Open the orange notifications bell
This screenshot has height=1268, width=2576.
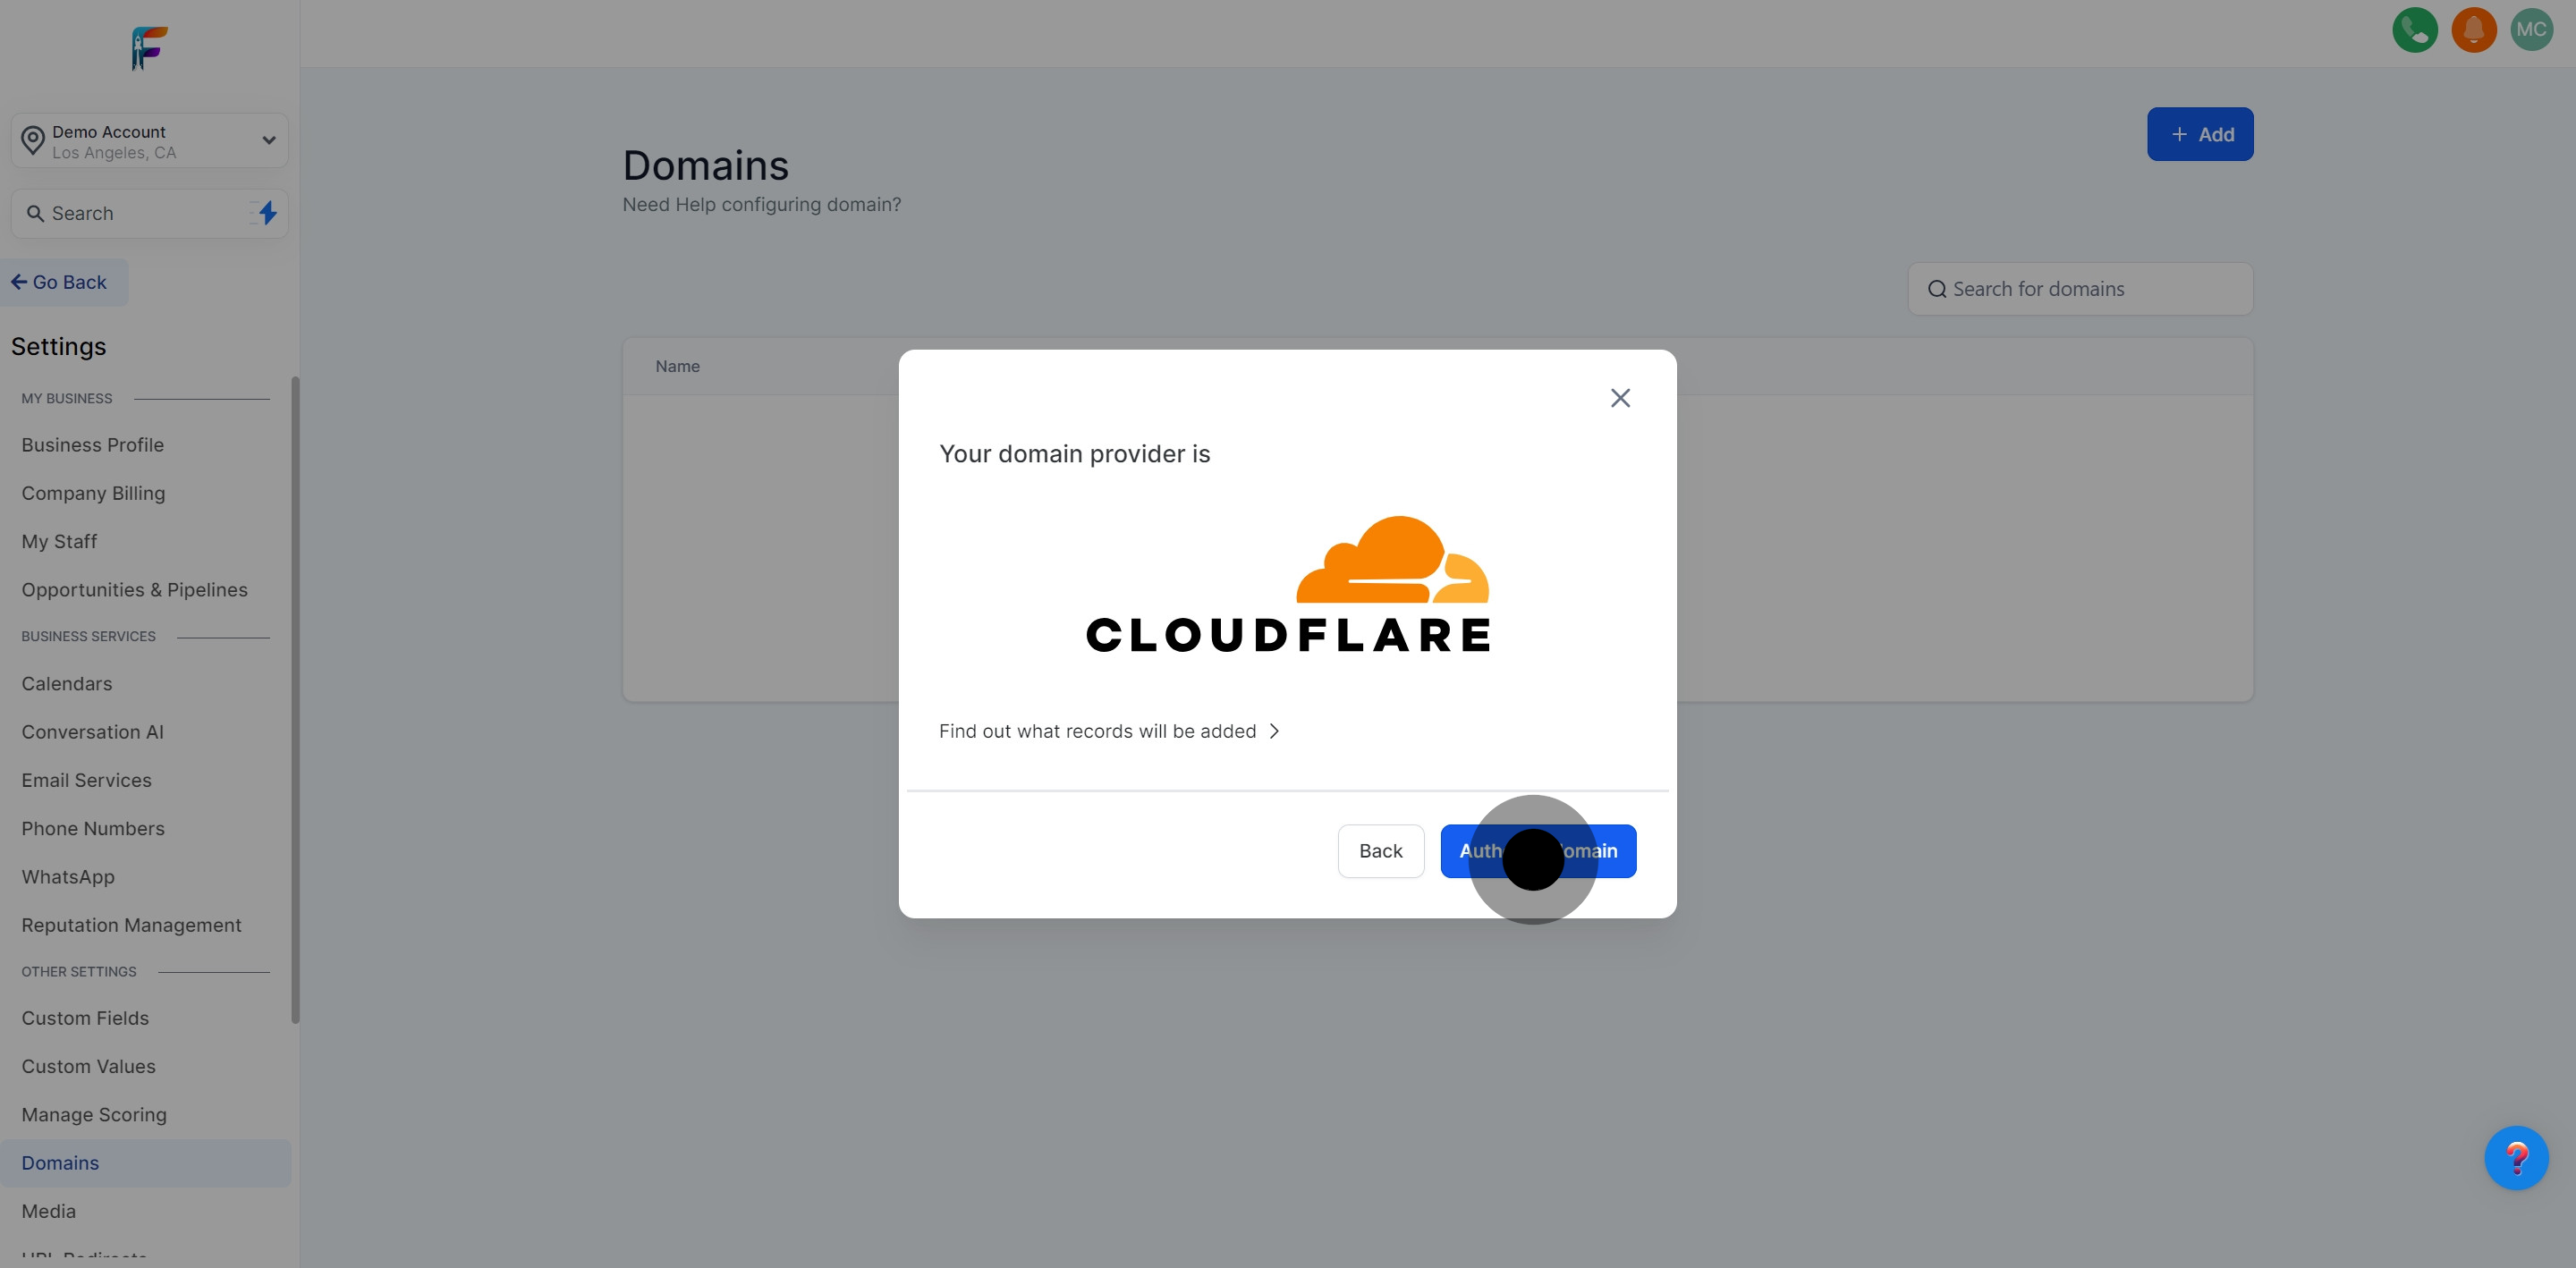2473,30
